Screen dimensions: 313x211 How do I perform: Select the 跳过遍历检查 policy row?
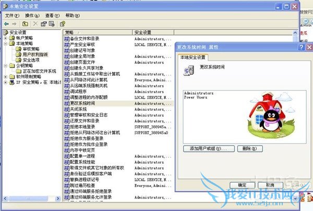[x=118, y=186]
